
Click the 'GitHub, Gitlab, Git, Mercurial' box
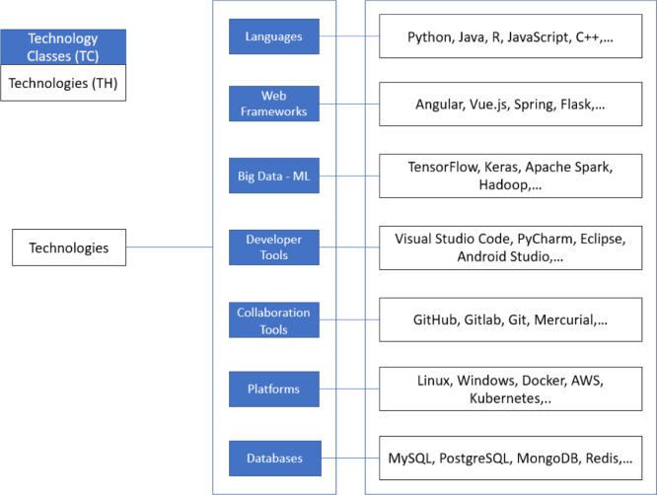510,319
